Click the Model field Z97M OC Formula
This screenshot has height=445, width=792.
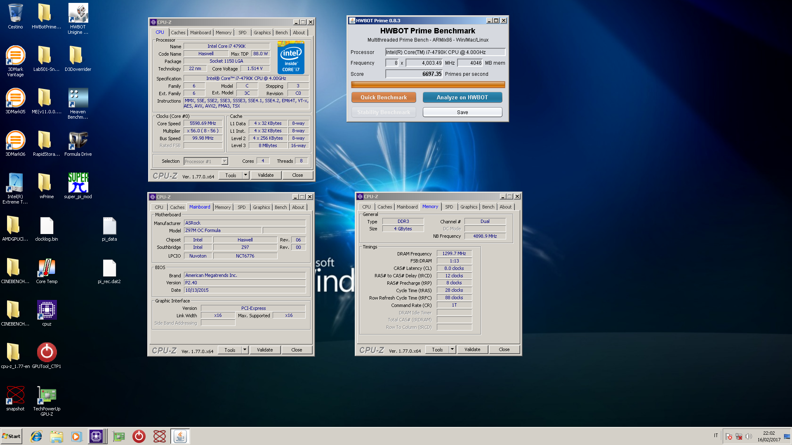point(223,230)
